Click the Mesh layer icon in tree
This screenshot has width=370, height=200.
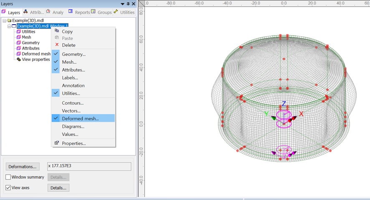(x=19, y=37)
